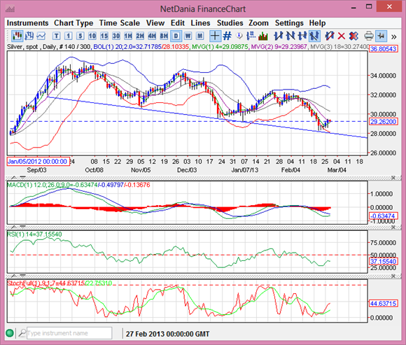Click the 37.15540 RSI value label
Screen dimensions: 406x345
pyautogui.click(x=383, y=262)
